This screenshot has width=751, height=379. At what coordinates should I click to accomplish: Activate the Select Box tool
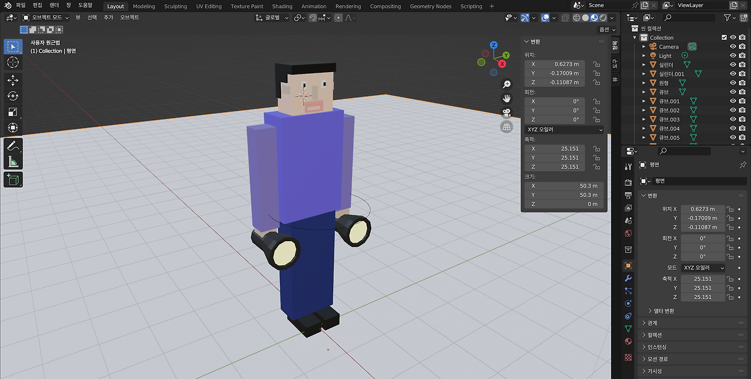(x=13, y=46)
